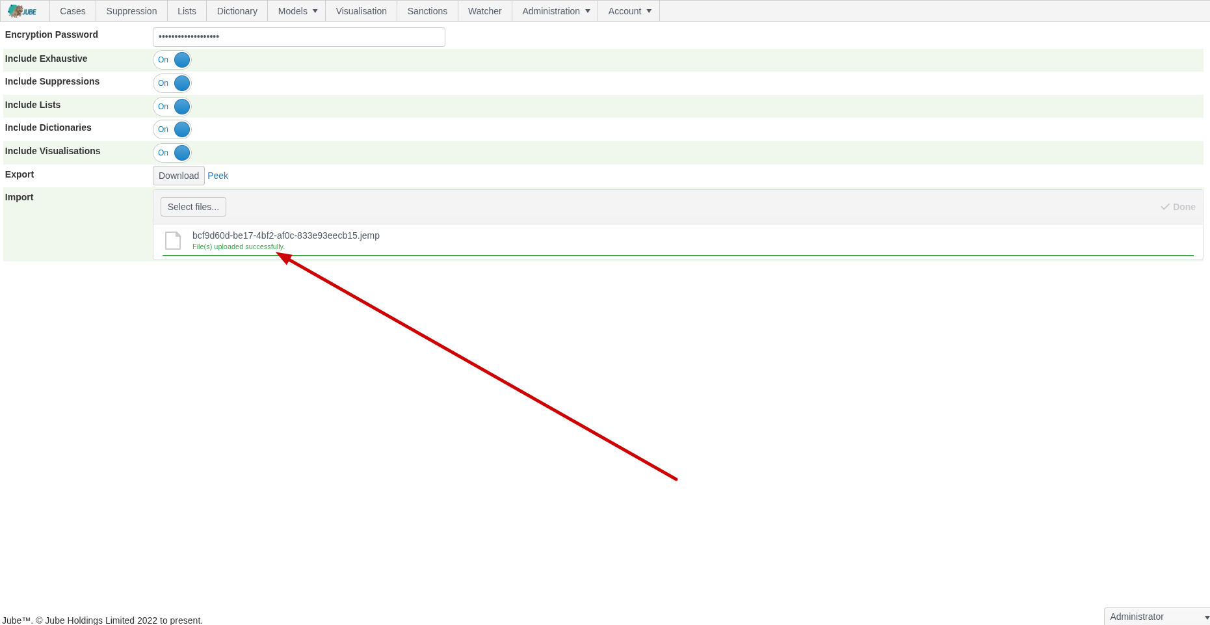Click the Encryption Password field
This screenshot has height=625, width=1210.
299,37
